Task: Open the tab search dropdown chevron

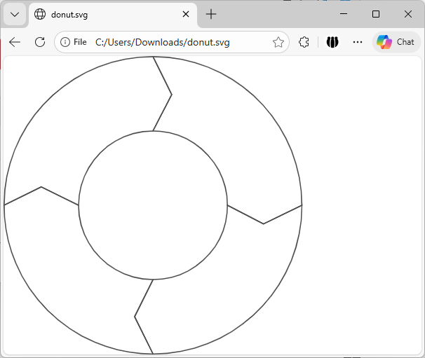Action: click(15, 14)
